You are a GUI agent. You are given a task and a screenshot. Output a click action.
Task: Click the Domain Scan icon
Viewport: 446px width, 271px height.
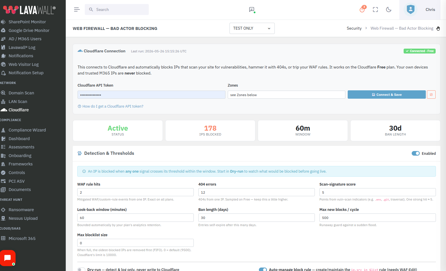(3, 93)
